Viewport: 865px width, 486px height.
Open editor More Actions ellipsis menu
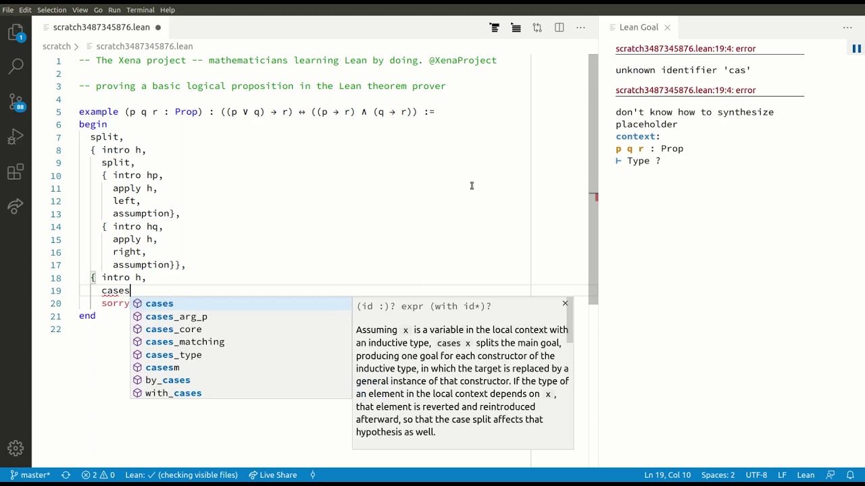[x=580, y=28]
